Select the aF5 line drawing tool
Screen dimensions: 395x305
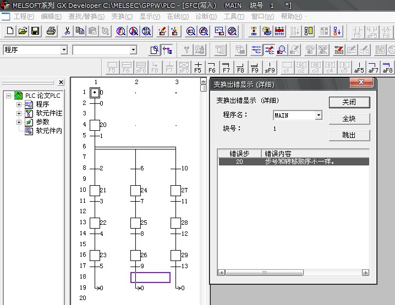click(359, 68)
